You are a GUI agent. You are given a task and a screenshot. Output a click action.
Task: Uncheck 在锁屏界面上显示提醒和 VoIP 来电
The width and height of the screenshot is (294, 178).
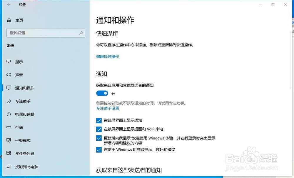pos(99,129)
